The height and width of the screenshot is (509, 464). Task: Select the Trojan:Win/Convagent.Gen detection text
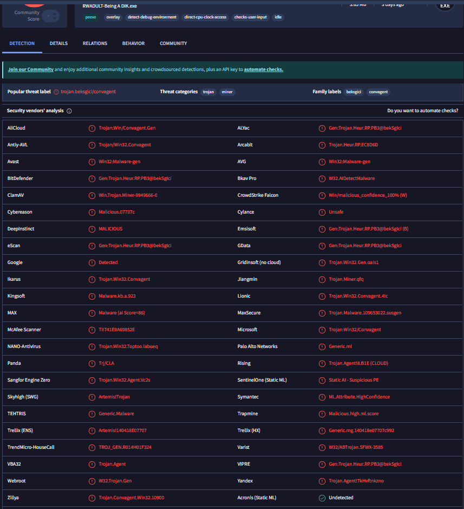click(x=127, y=128)
